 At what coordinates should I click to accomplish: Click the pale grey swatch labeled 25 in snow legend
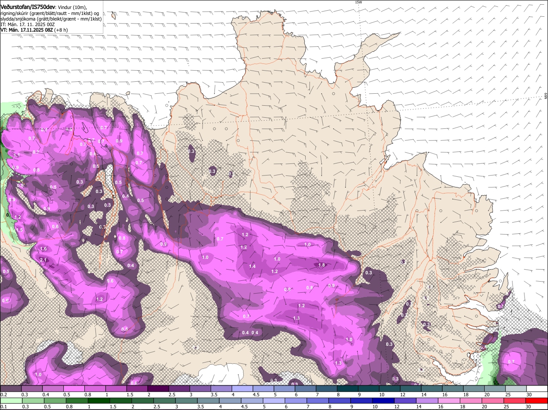click(x=516, y=389)
